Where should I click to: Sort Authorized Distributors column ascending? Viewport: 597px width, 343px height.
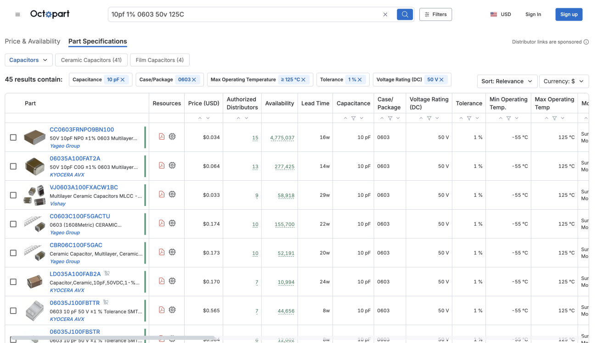(x=238, y=118)
